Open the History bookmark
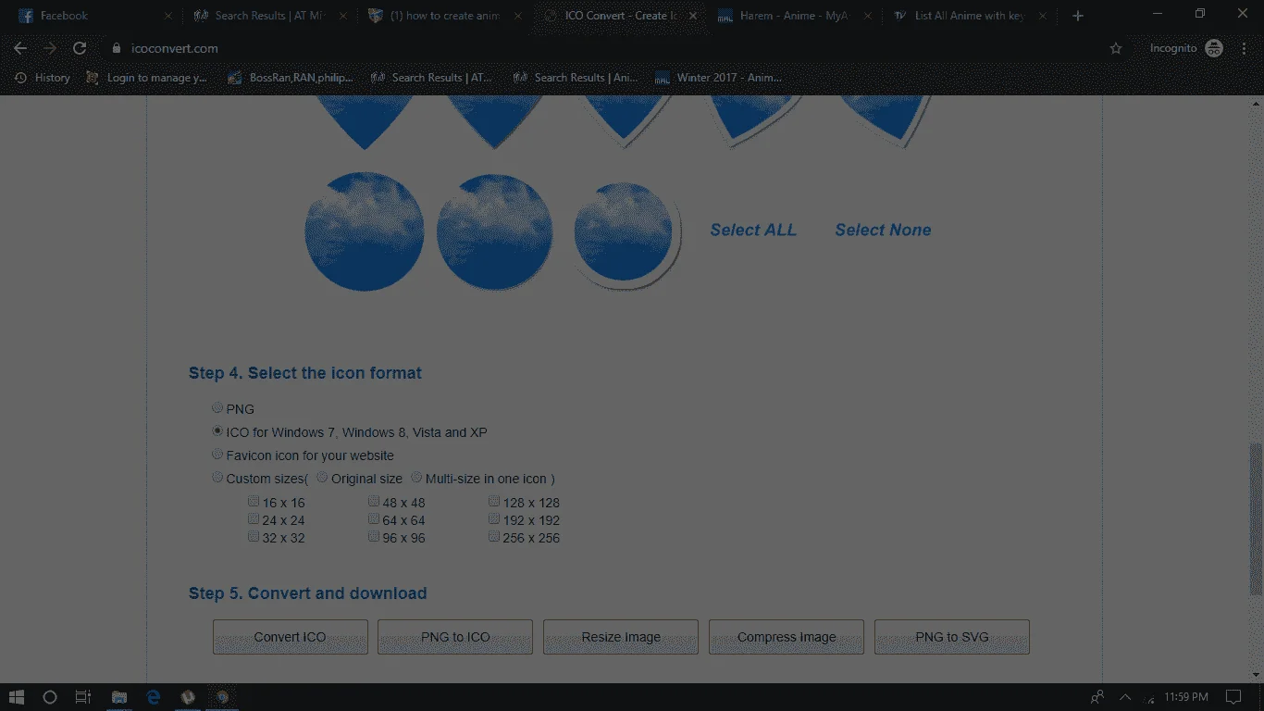The height and width of the screenshot is (711, 1264). point(43,78)
